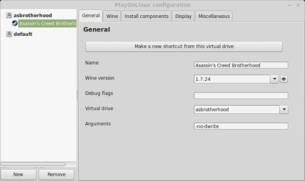Open the Install components tab
The width and height of the screenshot is (305, 181).
(146, 16)
